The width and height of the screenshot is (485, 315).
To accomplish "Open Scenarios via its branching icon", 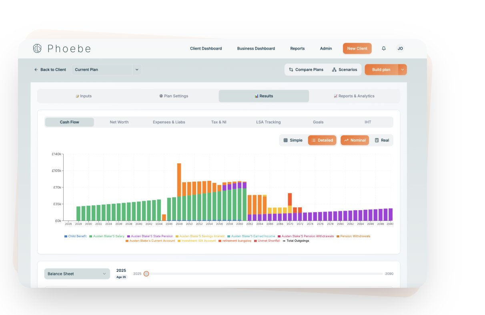I will tap(335, 69).
